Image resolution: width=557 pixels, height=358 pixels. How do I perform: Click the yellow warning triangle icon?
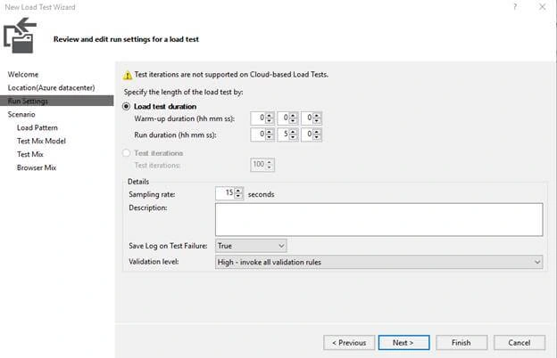[127, 75]
